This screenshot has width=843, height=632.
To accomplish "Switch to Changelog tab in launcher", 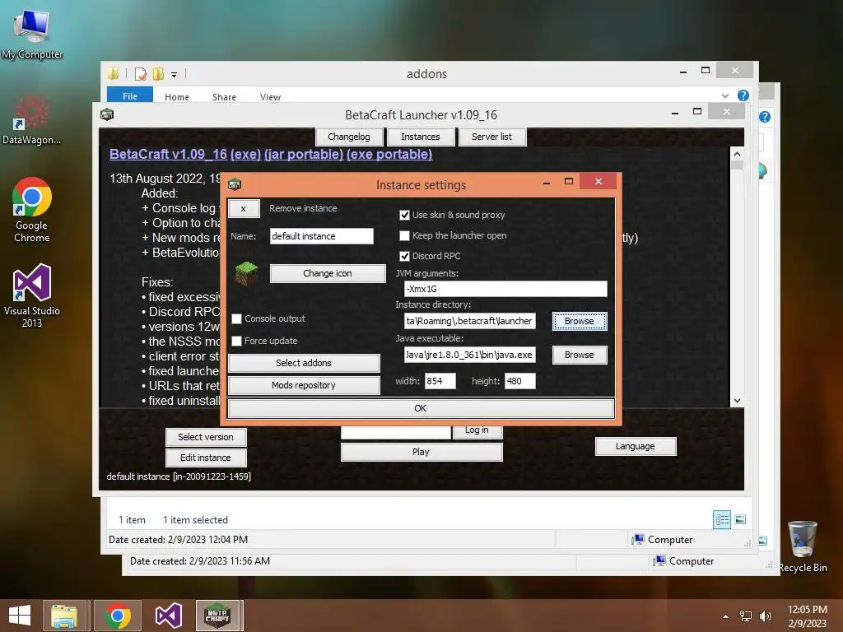I will 349,137.
